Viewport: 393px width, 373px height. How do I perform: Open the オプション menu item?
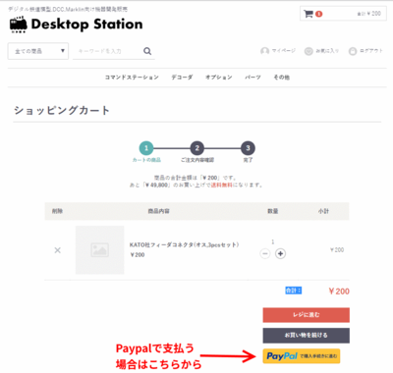[219, 78]
